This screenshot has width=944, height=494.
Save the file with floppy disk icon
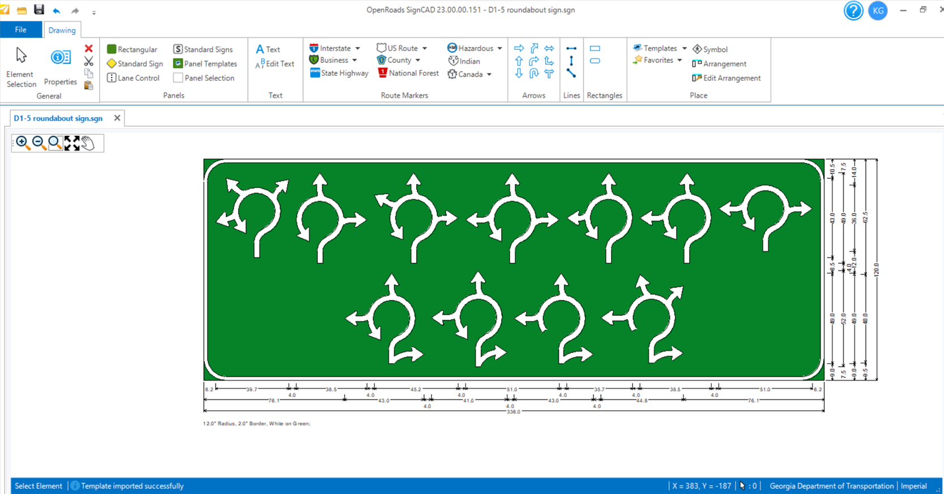coord(39,10)
